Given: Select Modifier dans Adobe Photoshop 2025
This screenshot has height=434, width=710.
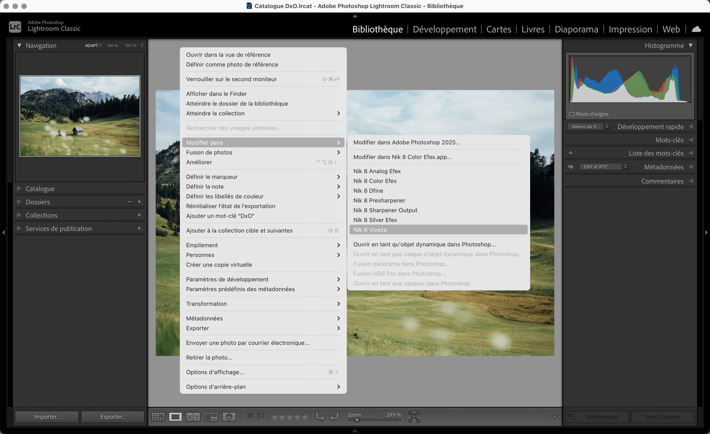Looking at the screenshot, I should (438, 142).
